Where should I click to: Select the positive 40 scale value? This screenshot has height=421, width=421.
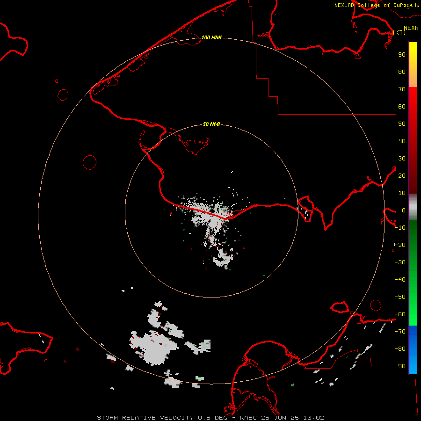(x=402, y=141)
